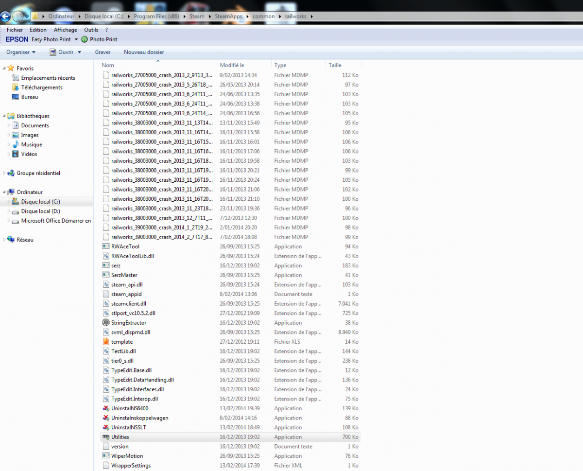Click the Back navigation arrow button
The height and width of the screenshot is (471, 583).
5,17
